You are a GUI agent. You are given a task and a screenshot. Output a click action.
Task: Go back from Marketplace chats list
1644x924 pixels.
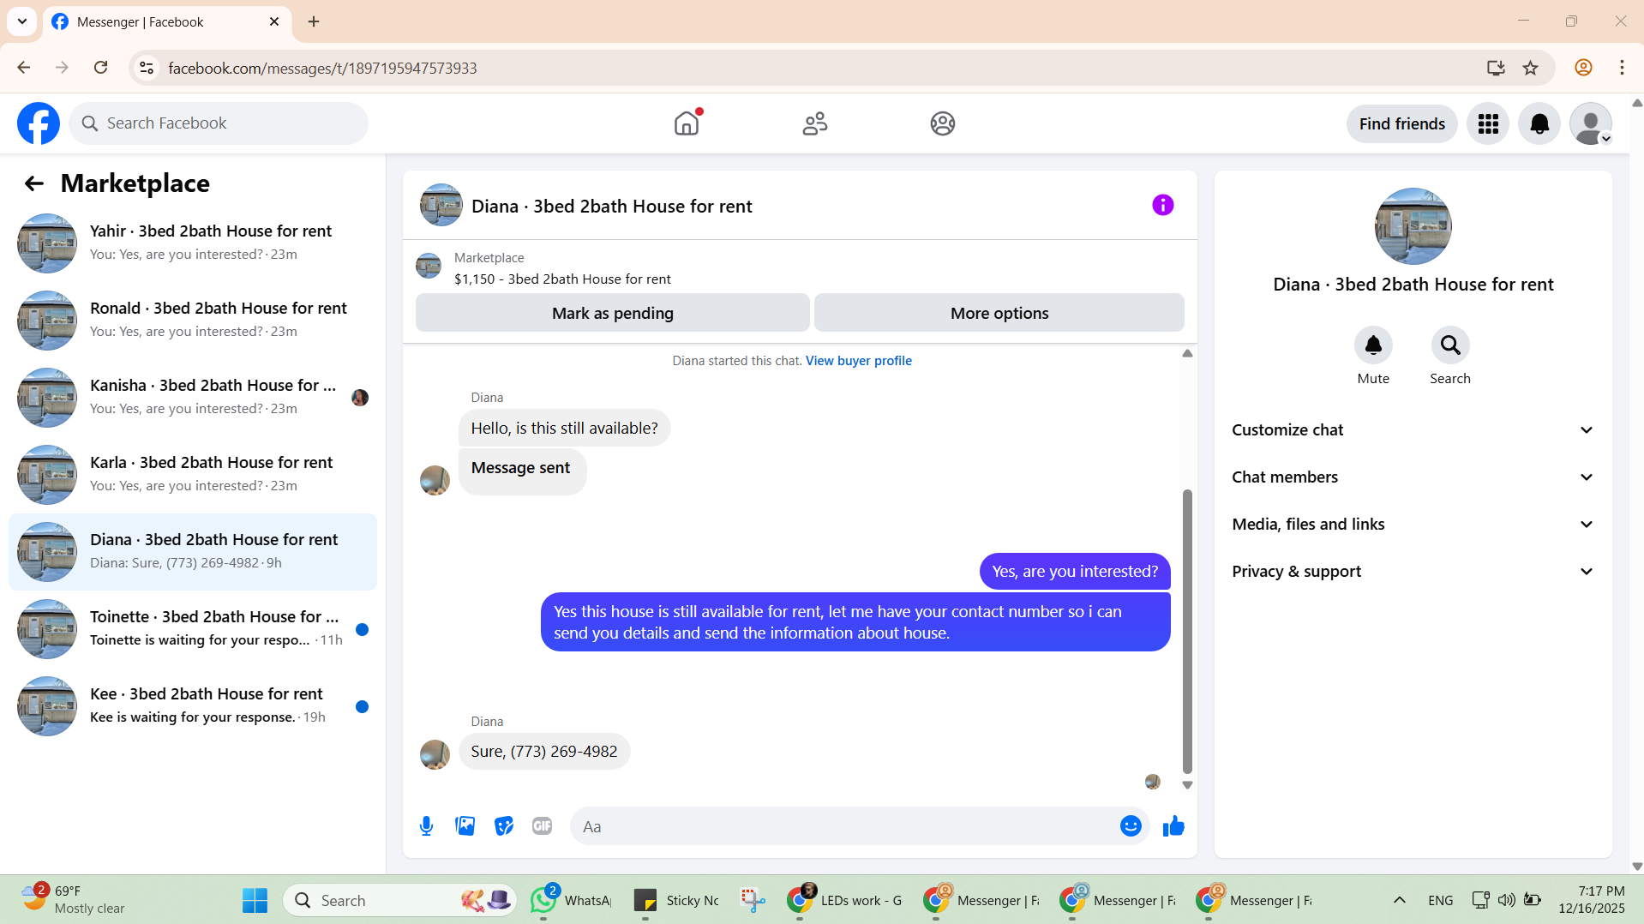point(34,183)
